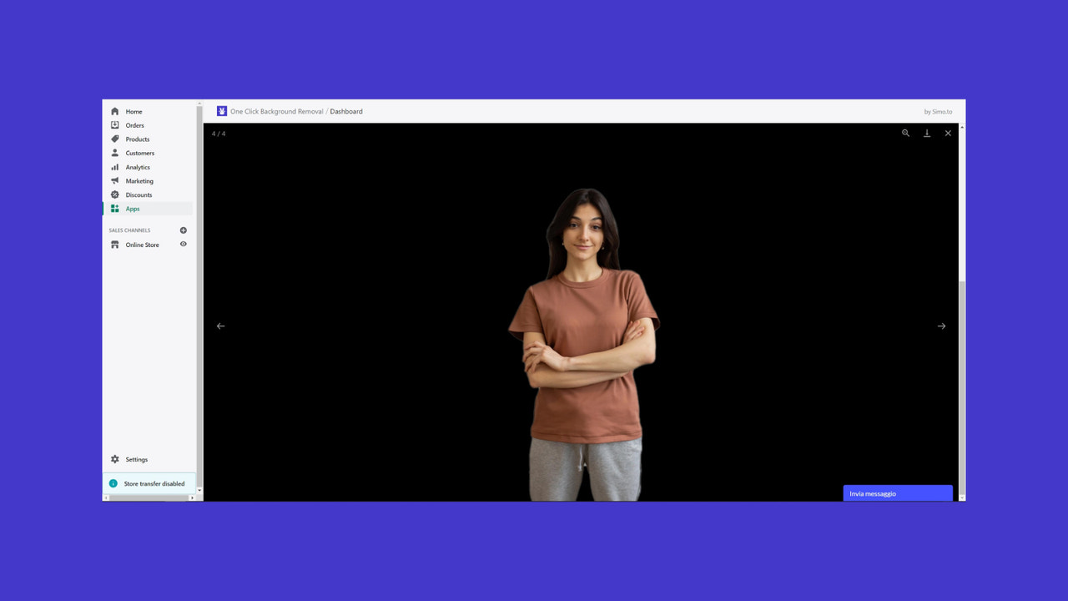The height and width of the screenshot is (601, 1068).
Task: Open Analytics via the bar chart icon
Action: click(114, 167)
